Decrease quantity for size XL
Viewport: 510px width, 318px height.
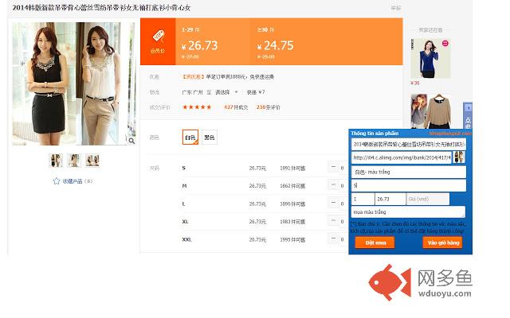pos(332,221)
